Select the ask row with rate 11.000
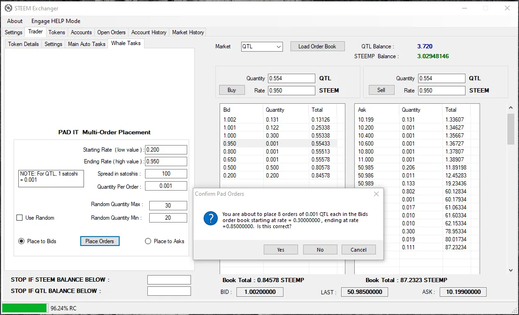 413,159
